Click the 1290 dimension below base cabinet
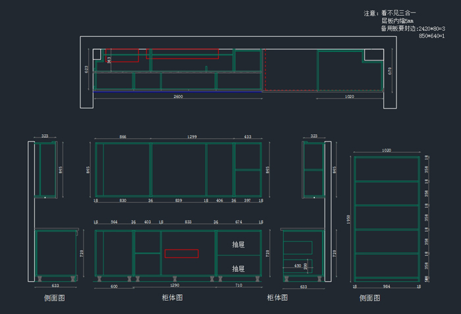This screenshot has height=314, width=461. point(175,286)
